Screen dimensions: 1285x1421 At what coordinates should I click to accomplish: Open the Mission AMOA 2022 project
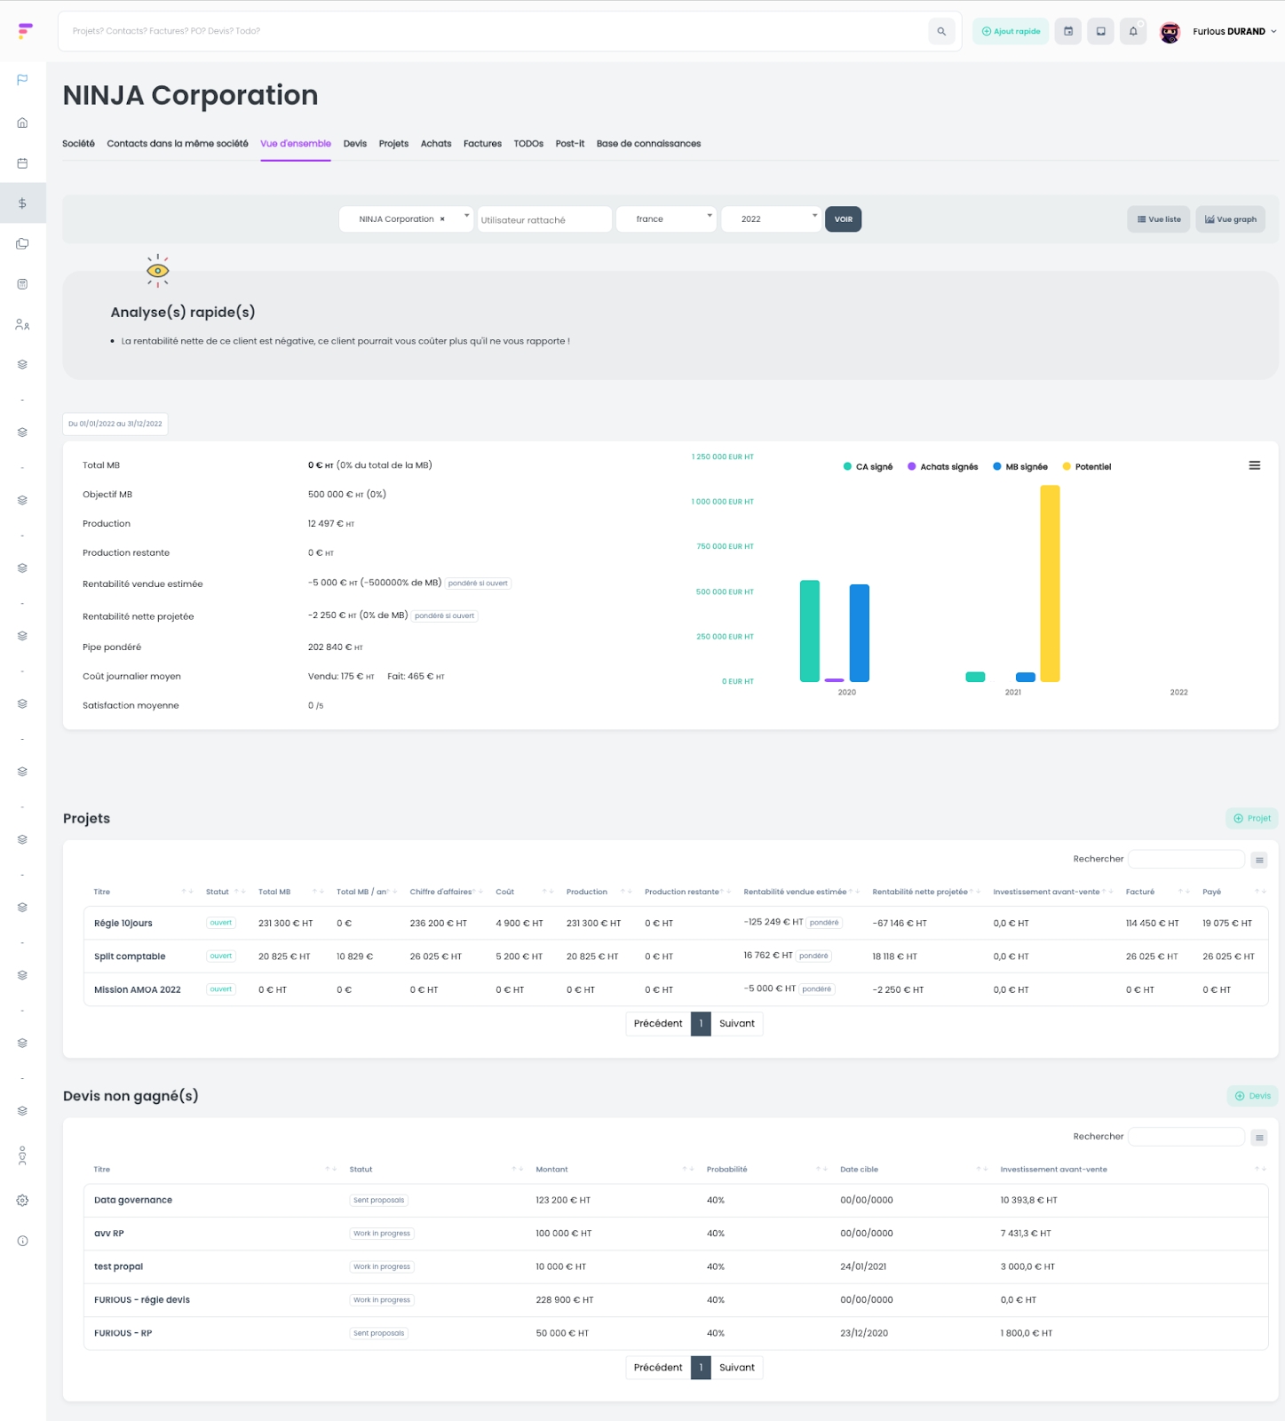[138, 989]
